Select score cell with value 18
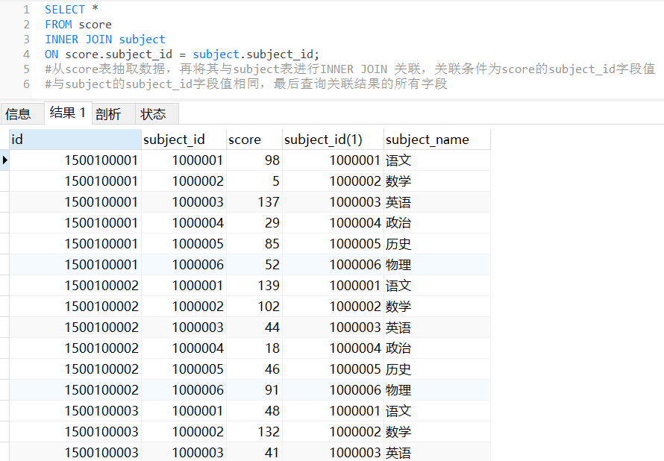664x461 pixels. [x=254, y=348]
